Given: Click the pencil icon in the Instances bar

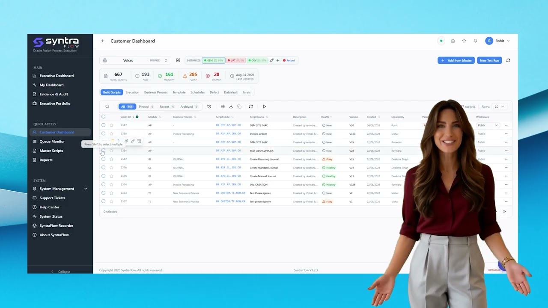Looking at the screenshot, I should coord(272,60).
